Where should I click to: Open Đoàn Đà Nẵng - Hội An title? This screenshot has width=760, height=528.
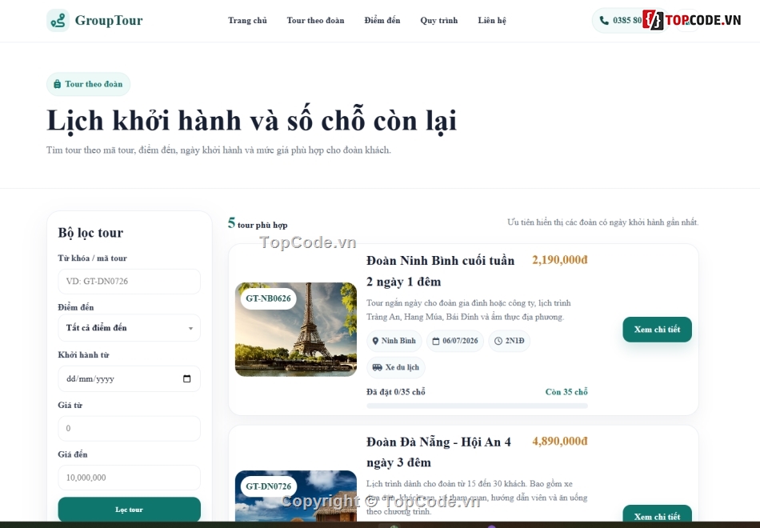pos(438,452)
